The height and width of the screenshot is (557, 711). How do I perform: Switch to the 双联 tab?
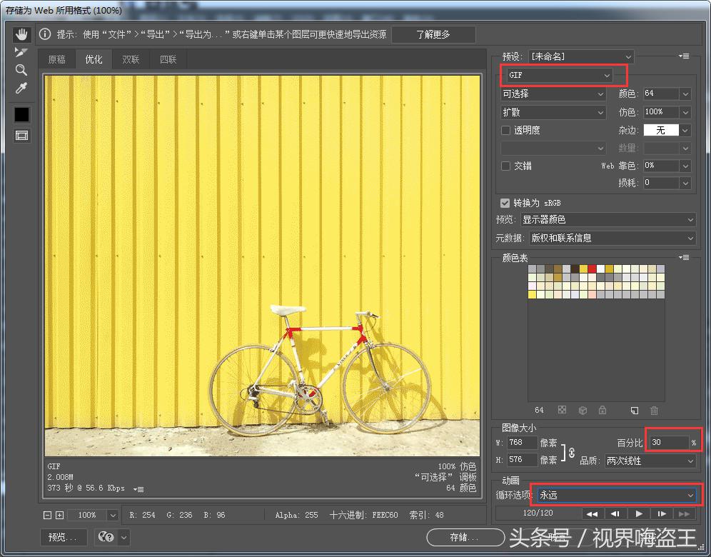coord(131,59)
